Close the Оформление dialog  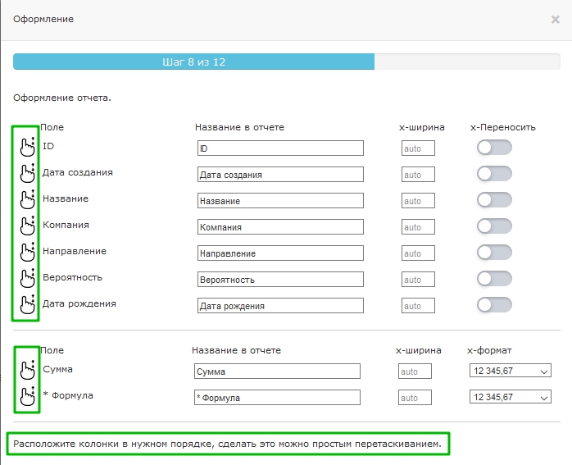[555, 19]
